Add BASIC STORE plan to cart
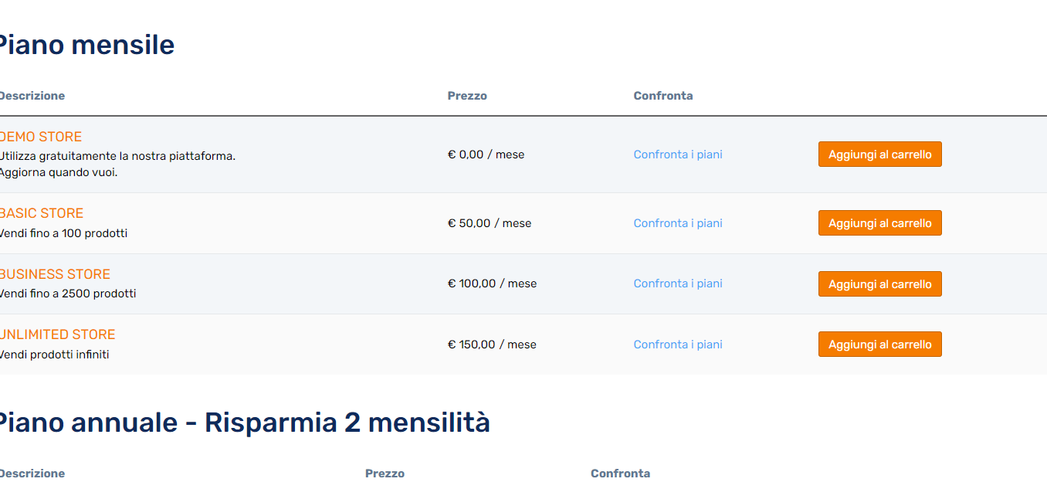Viewport: 1047px width, 482px height. (880, 223)
